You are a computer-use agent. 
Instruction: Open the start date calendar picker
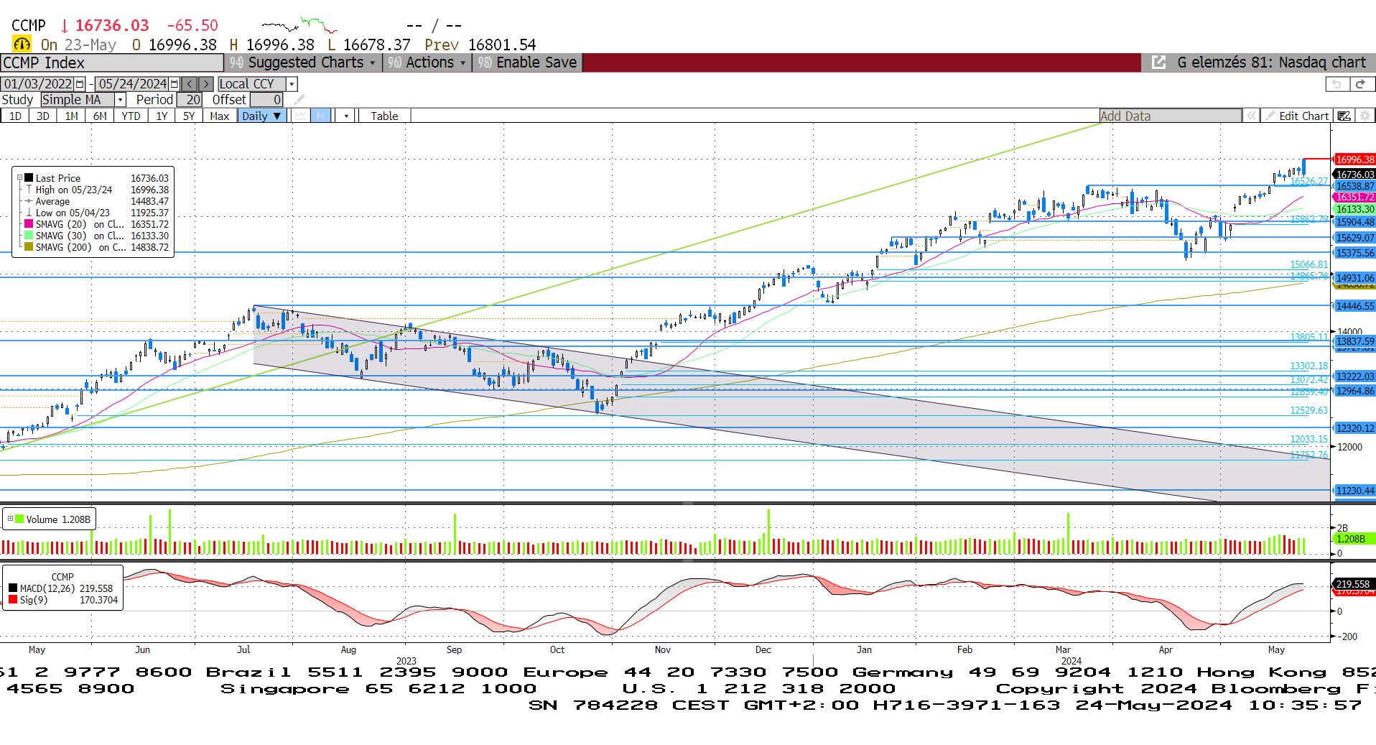(80, 84)
